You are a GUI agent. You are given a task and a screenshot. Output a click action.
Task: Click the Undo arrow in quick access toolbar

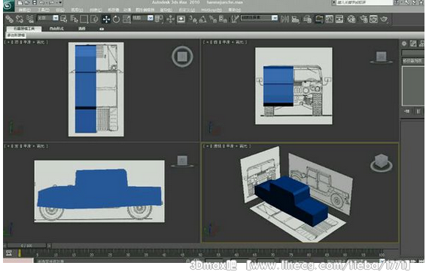point(42,3)
